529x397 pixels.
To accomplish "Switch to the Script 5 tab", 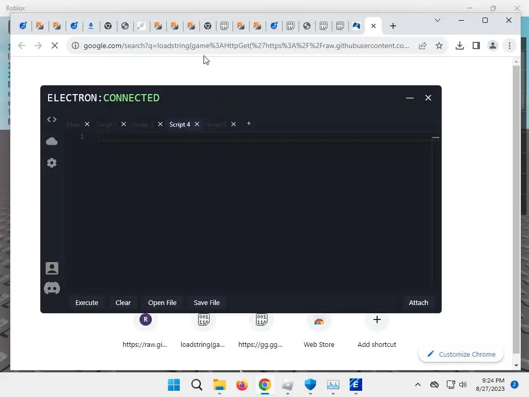I will tap(216, 125).
